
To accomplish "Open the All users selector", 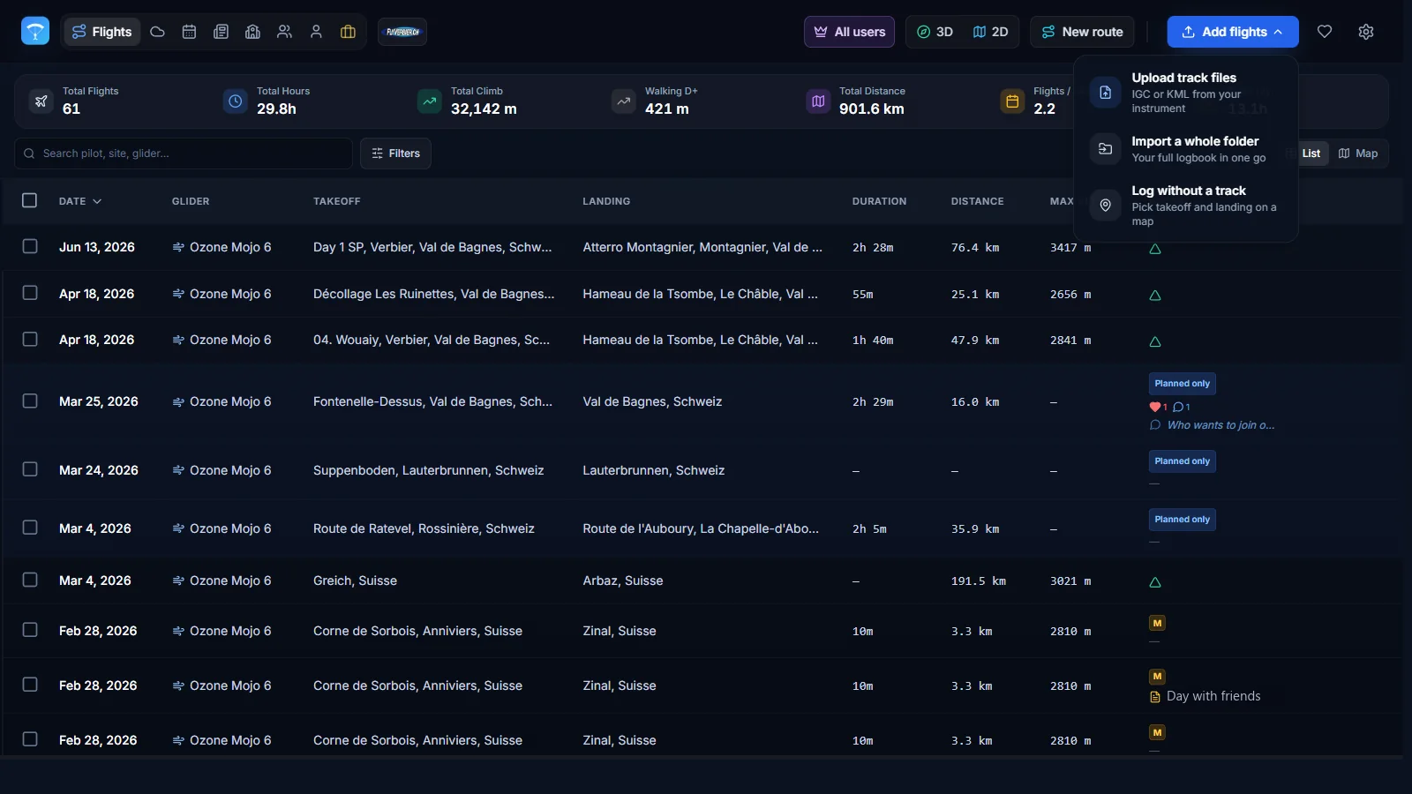I will pos(849,32).
